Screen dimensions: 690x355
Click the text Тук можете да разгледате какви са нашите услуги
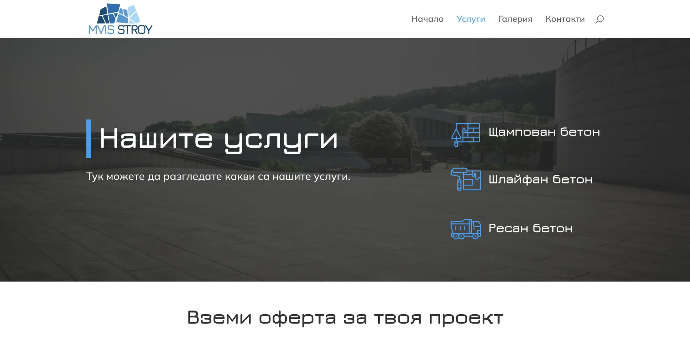(x=218, y=176)
